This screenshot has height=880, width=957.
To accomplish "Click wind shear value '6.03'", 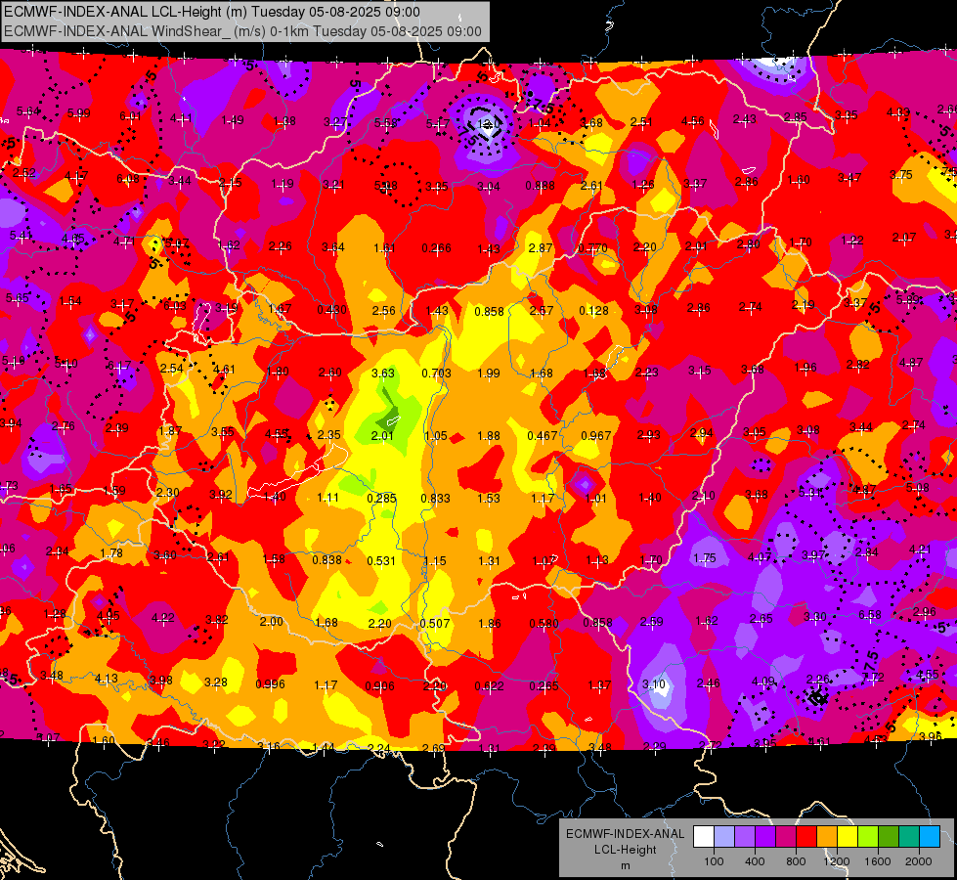I will 175,305.
